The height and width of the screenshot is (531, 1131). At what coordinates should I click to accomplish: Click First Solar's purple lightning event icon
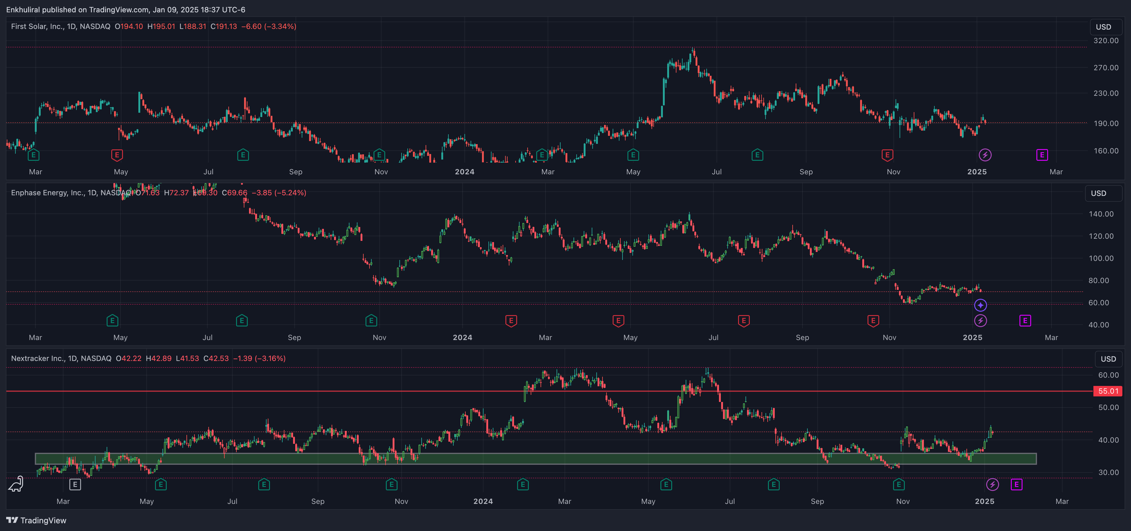985,155
